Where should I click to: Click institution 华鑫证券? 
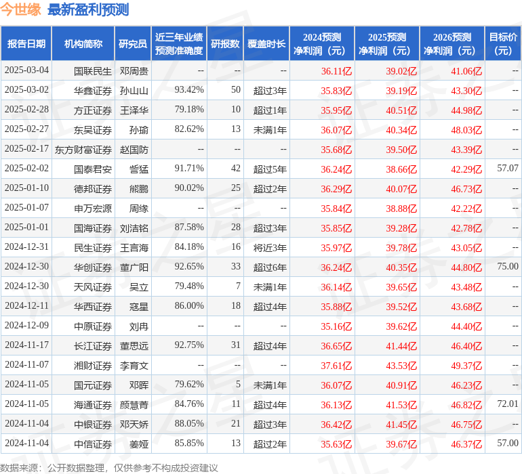pos(93,91)
